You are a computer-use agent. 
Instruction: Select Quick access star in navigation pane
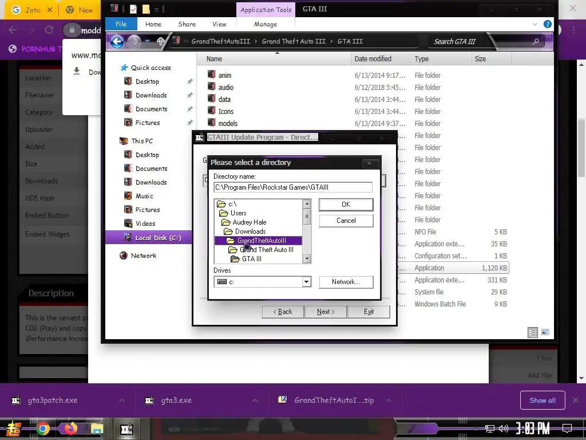(x=124, y=68)
